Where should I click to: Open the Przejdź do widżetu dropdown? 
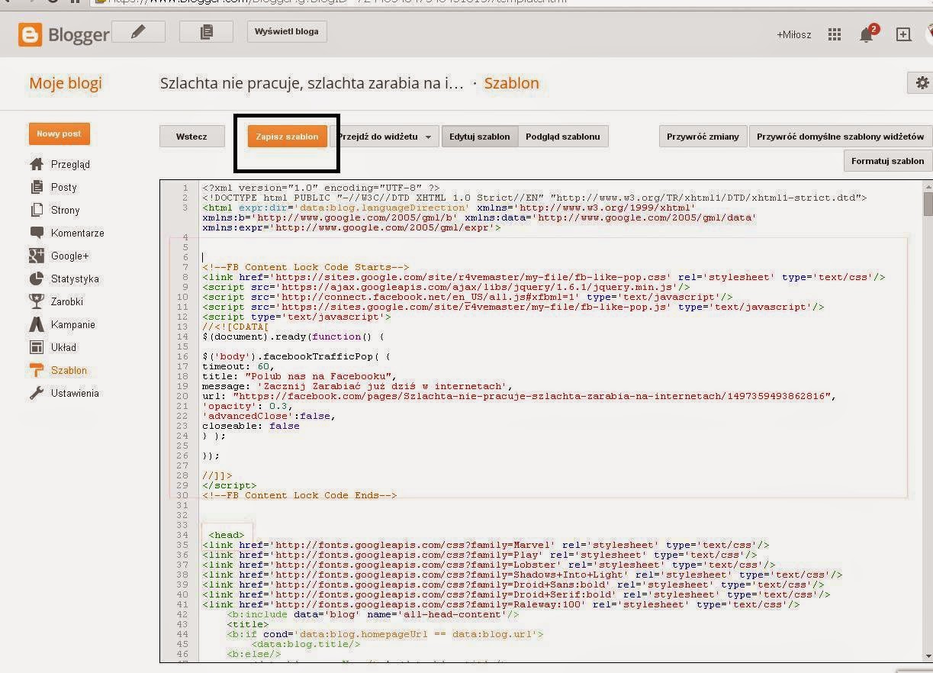386,137
